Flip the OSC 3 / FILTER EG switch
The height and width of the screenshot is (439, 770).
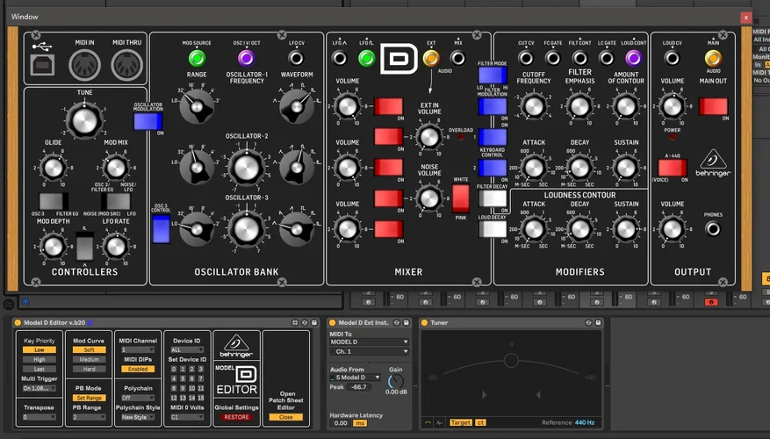[x=54, y=201]
